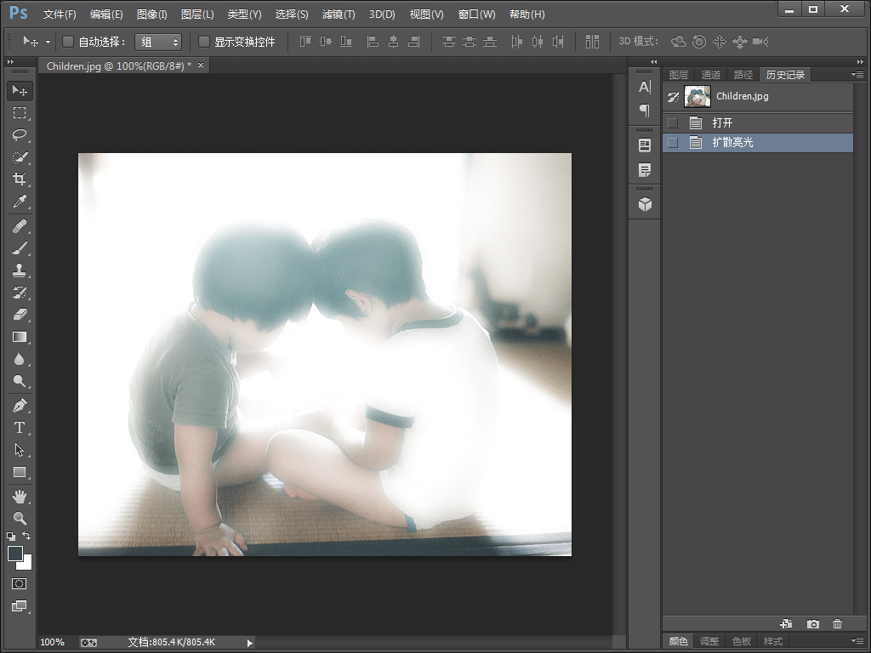Screen dimensions: 871x653
Task: Select the Pen tool
Action: pos(20,406)
